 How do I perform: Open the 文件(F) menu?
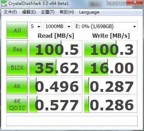coord(10,12)
